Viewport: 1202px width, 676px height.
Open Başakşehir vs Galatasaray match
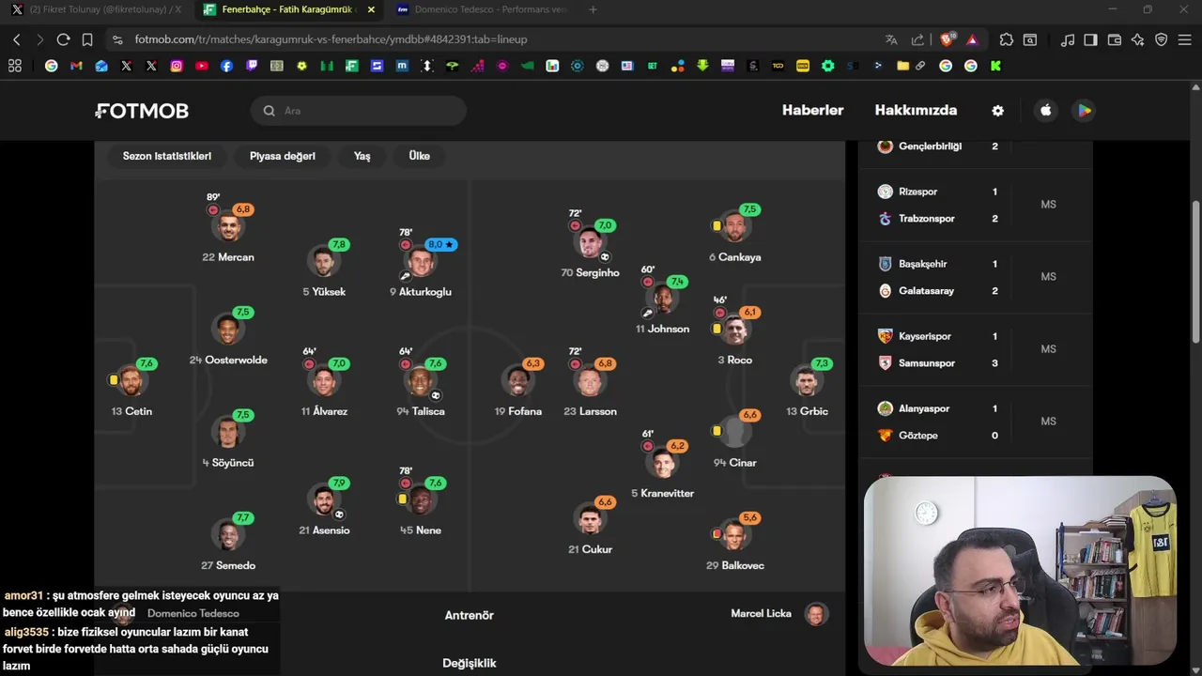[x=976, y=277]
